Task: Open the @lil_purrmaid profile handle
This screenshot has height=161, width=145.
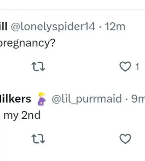Action: coord(87,99)
